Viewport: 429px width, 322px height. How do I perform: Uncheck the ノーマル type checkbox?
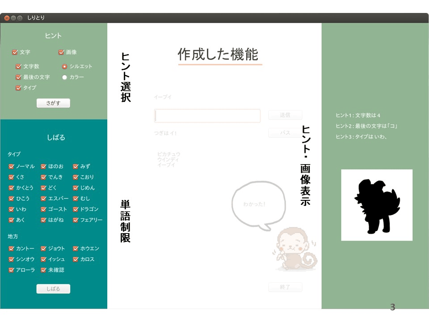click(x=11, y=166)
